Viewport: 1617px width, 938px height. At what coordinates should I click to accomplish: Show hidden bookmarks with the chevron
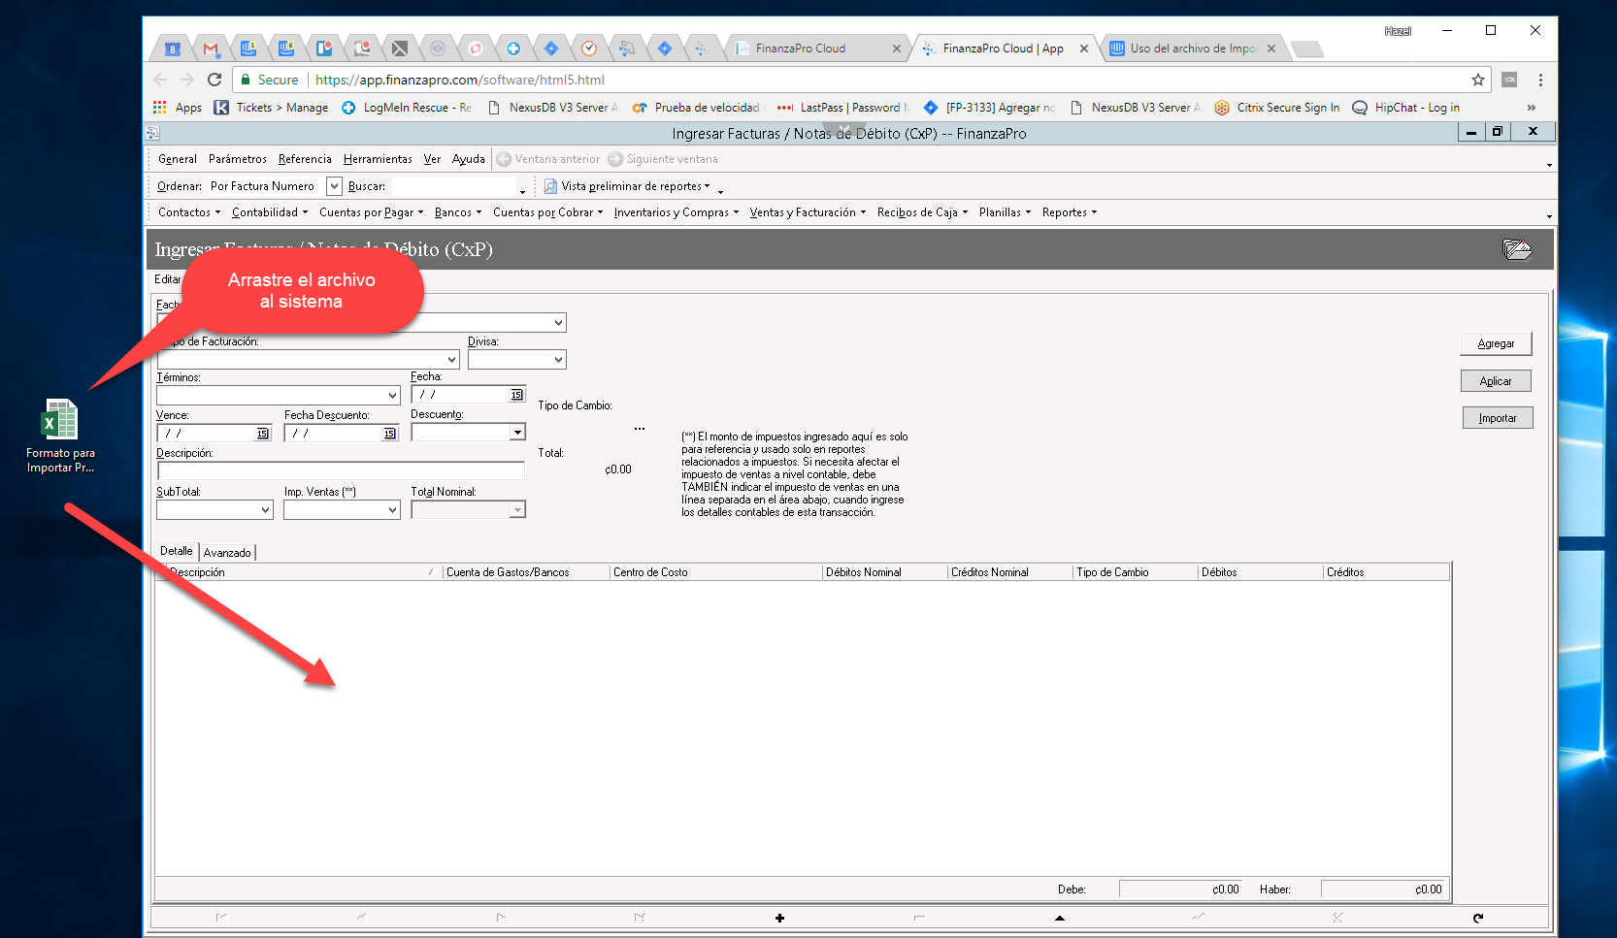(1532, 108)
